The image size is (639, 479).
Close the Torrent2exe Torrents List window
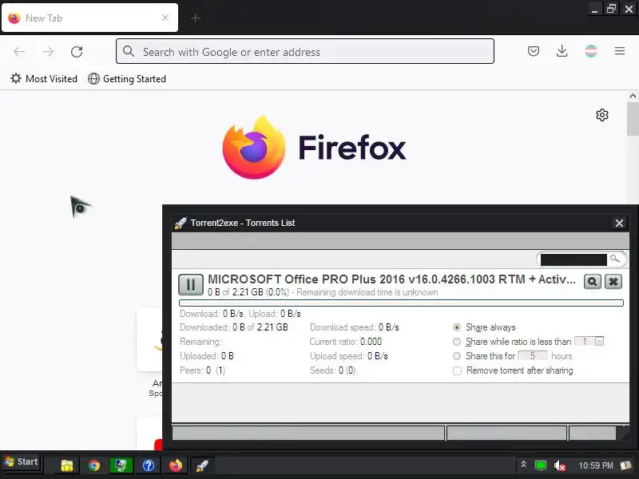[x=619, y=223]
